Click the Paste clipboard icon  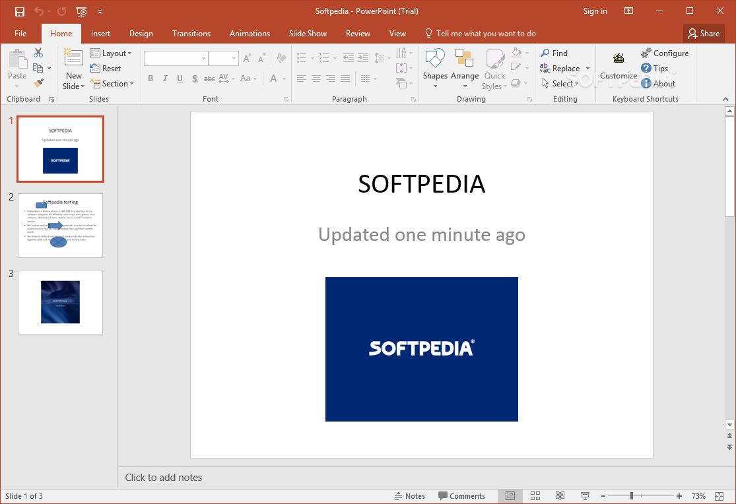(x=17, y=59)
